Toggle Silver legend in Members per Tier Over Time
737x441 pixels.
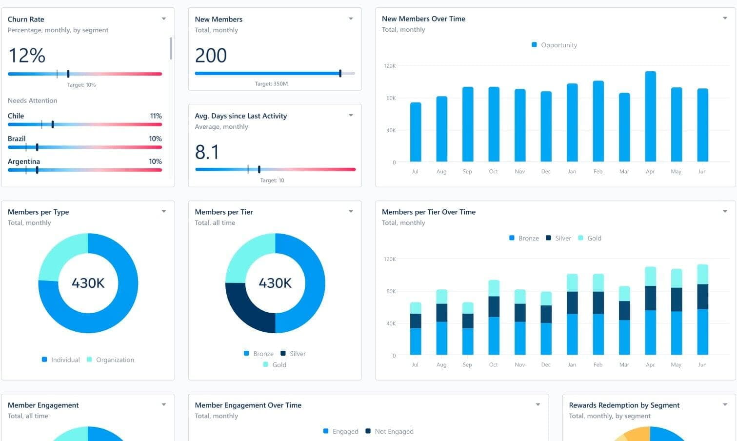point(558,238)
